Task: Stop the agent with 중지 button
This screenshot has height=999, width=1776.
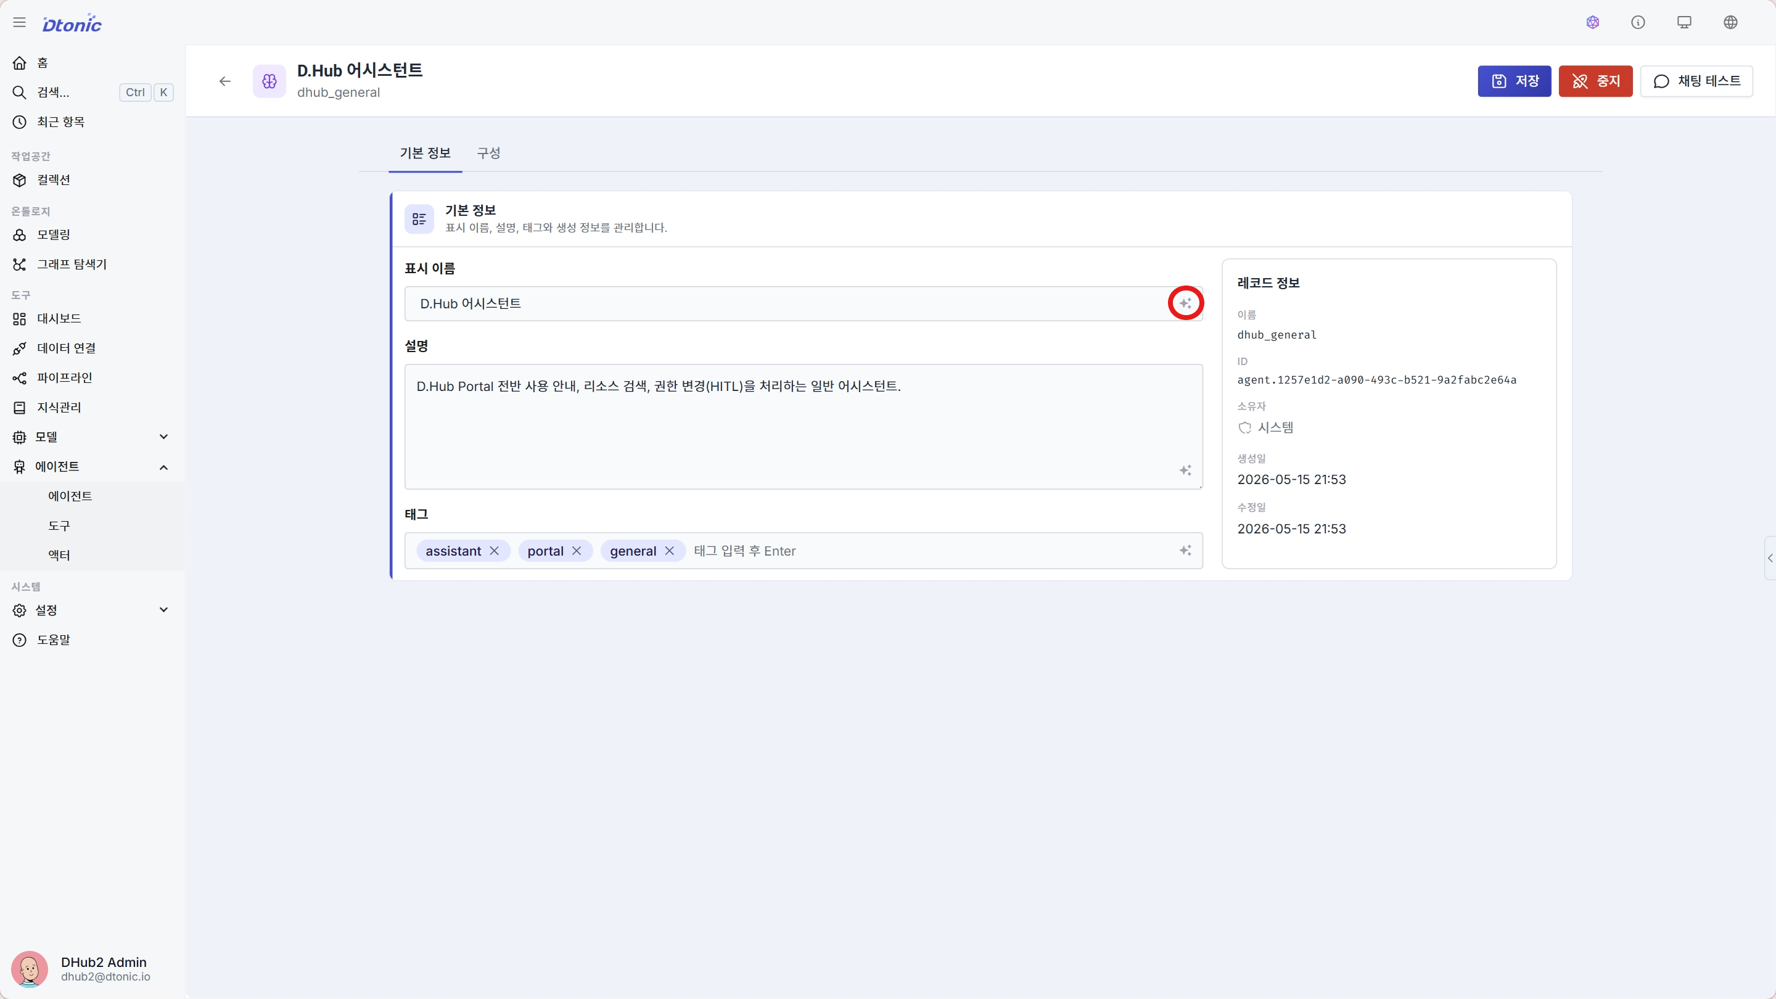Action: 1595,81
